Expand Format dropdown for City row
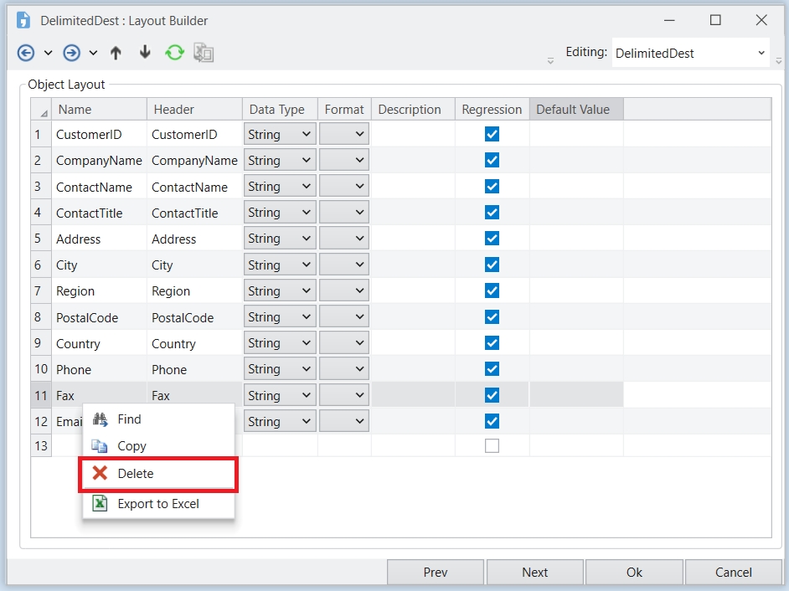 point(344,265)
